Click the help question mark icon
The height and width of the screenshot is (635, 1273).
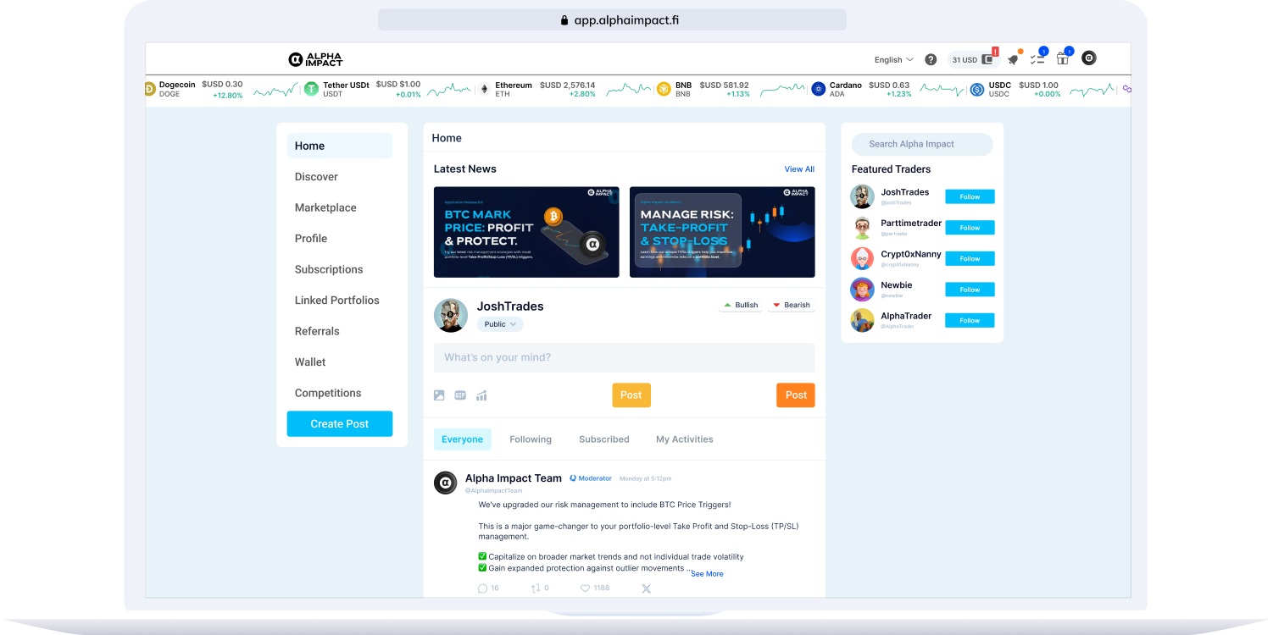click(931, 59)
